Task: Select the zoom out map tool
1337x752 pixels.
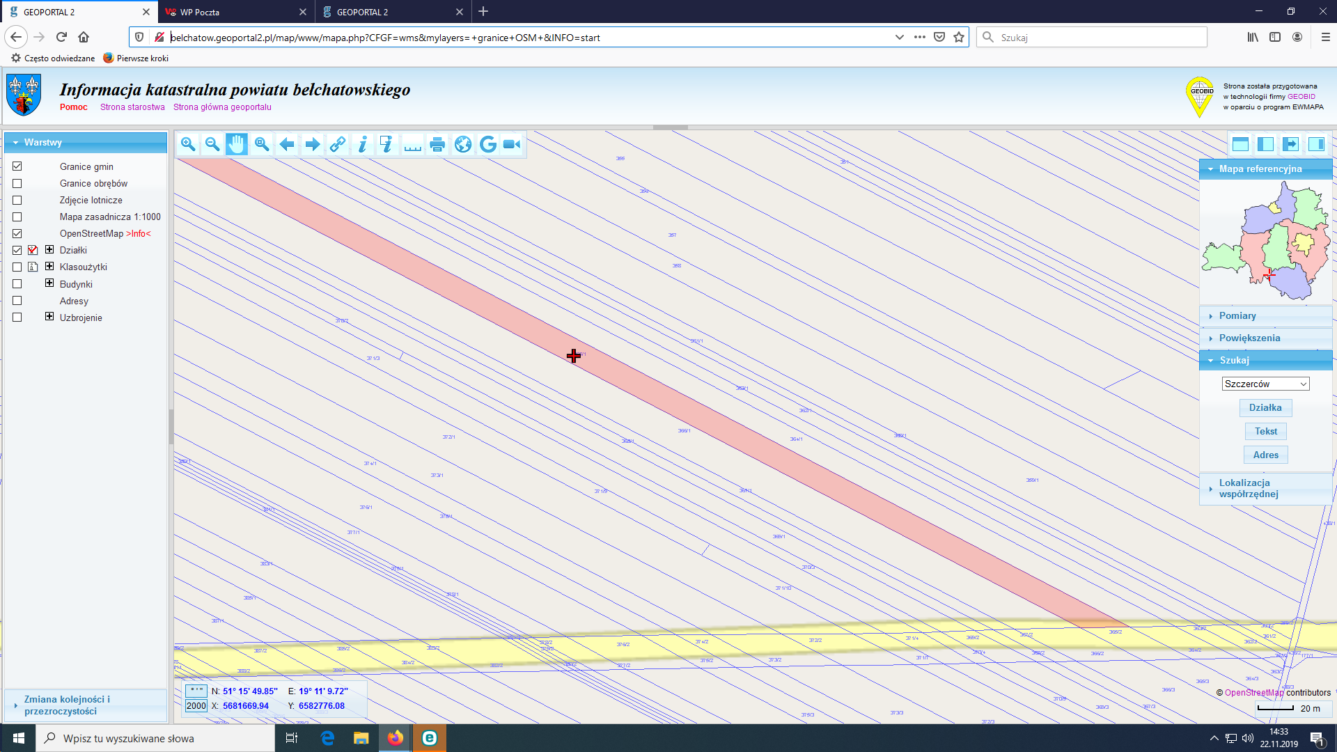Action: [212, 144]
